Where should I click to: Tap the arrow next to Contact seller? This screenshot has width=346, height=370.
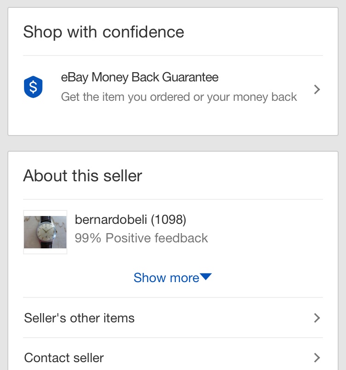316,358
